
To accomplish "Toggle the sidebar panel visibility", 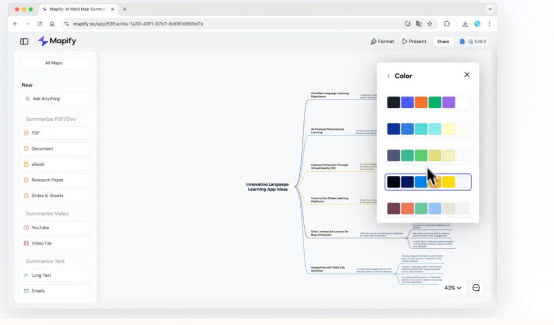I will (x=23, y=41).
